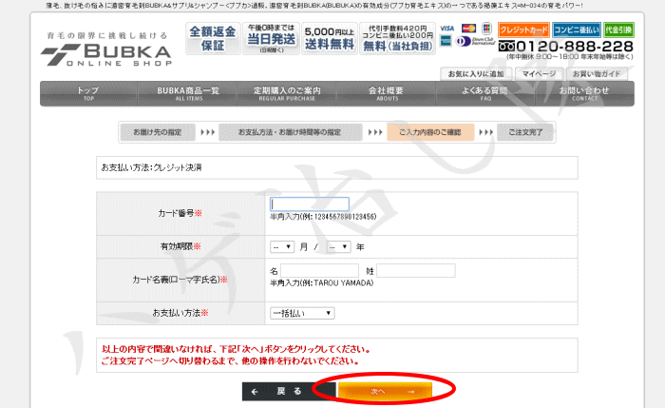665x408 pixels.
Task: Click the MasterCard icon
Action: pos(468,29)
